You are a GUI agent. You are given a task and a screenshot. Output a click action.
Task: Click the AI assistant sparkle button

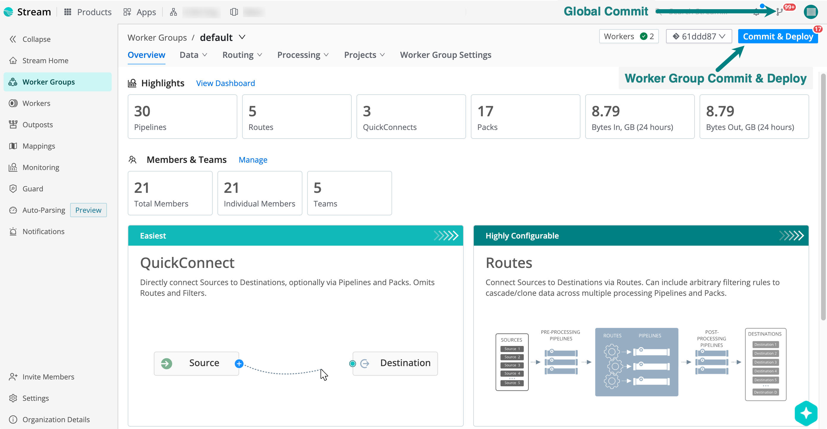point(806,413)
